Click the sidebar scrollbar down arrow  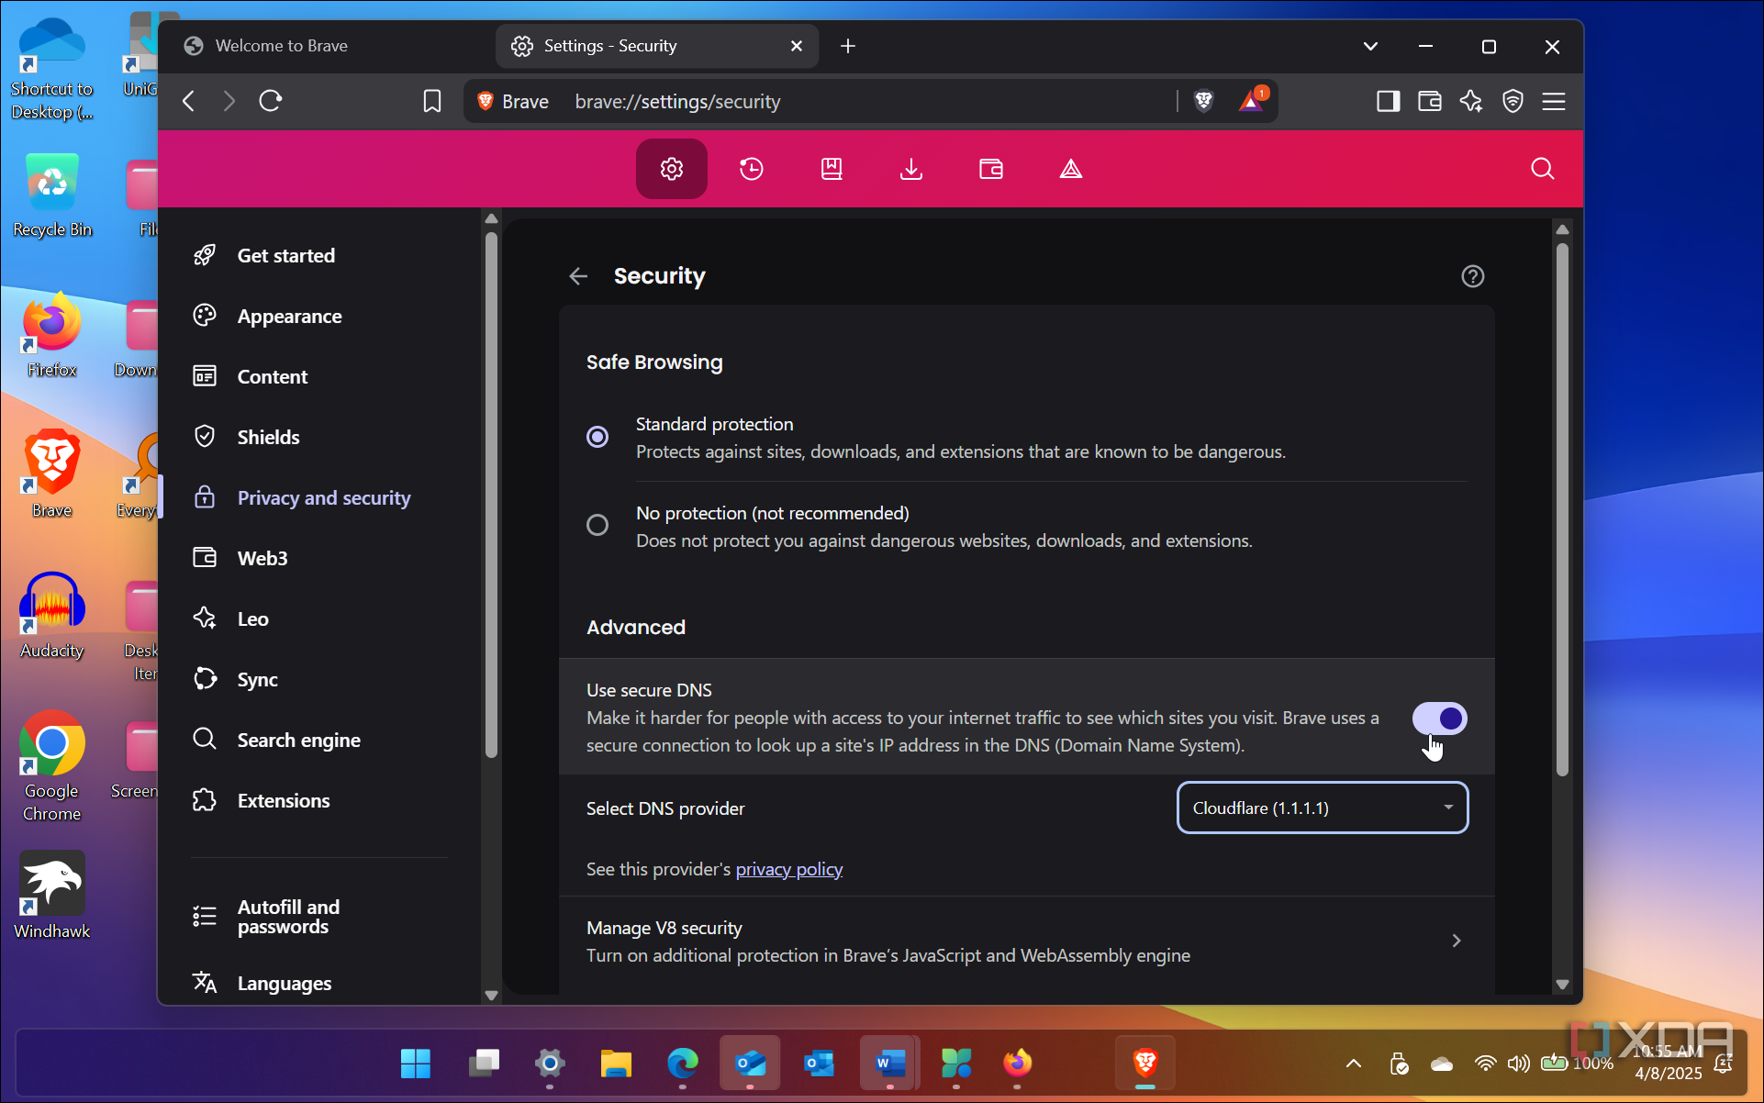491,995
